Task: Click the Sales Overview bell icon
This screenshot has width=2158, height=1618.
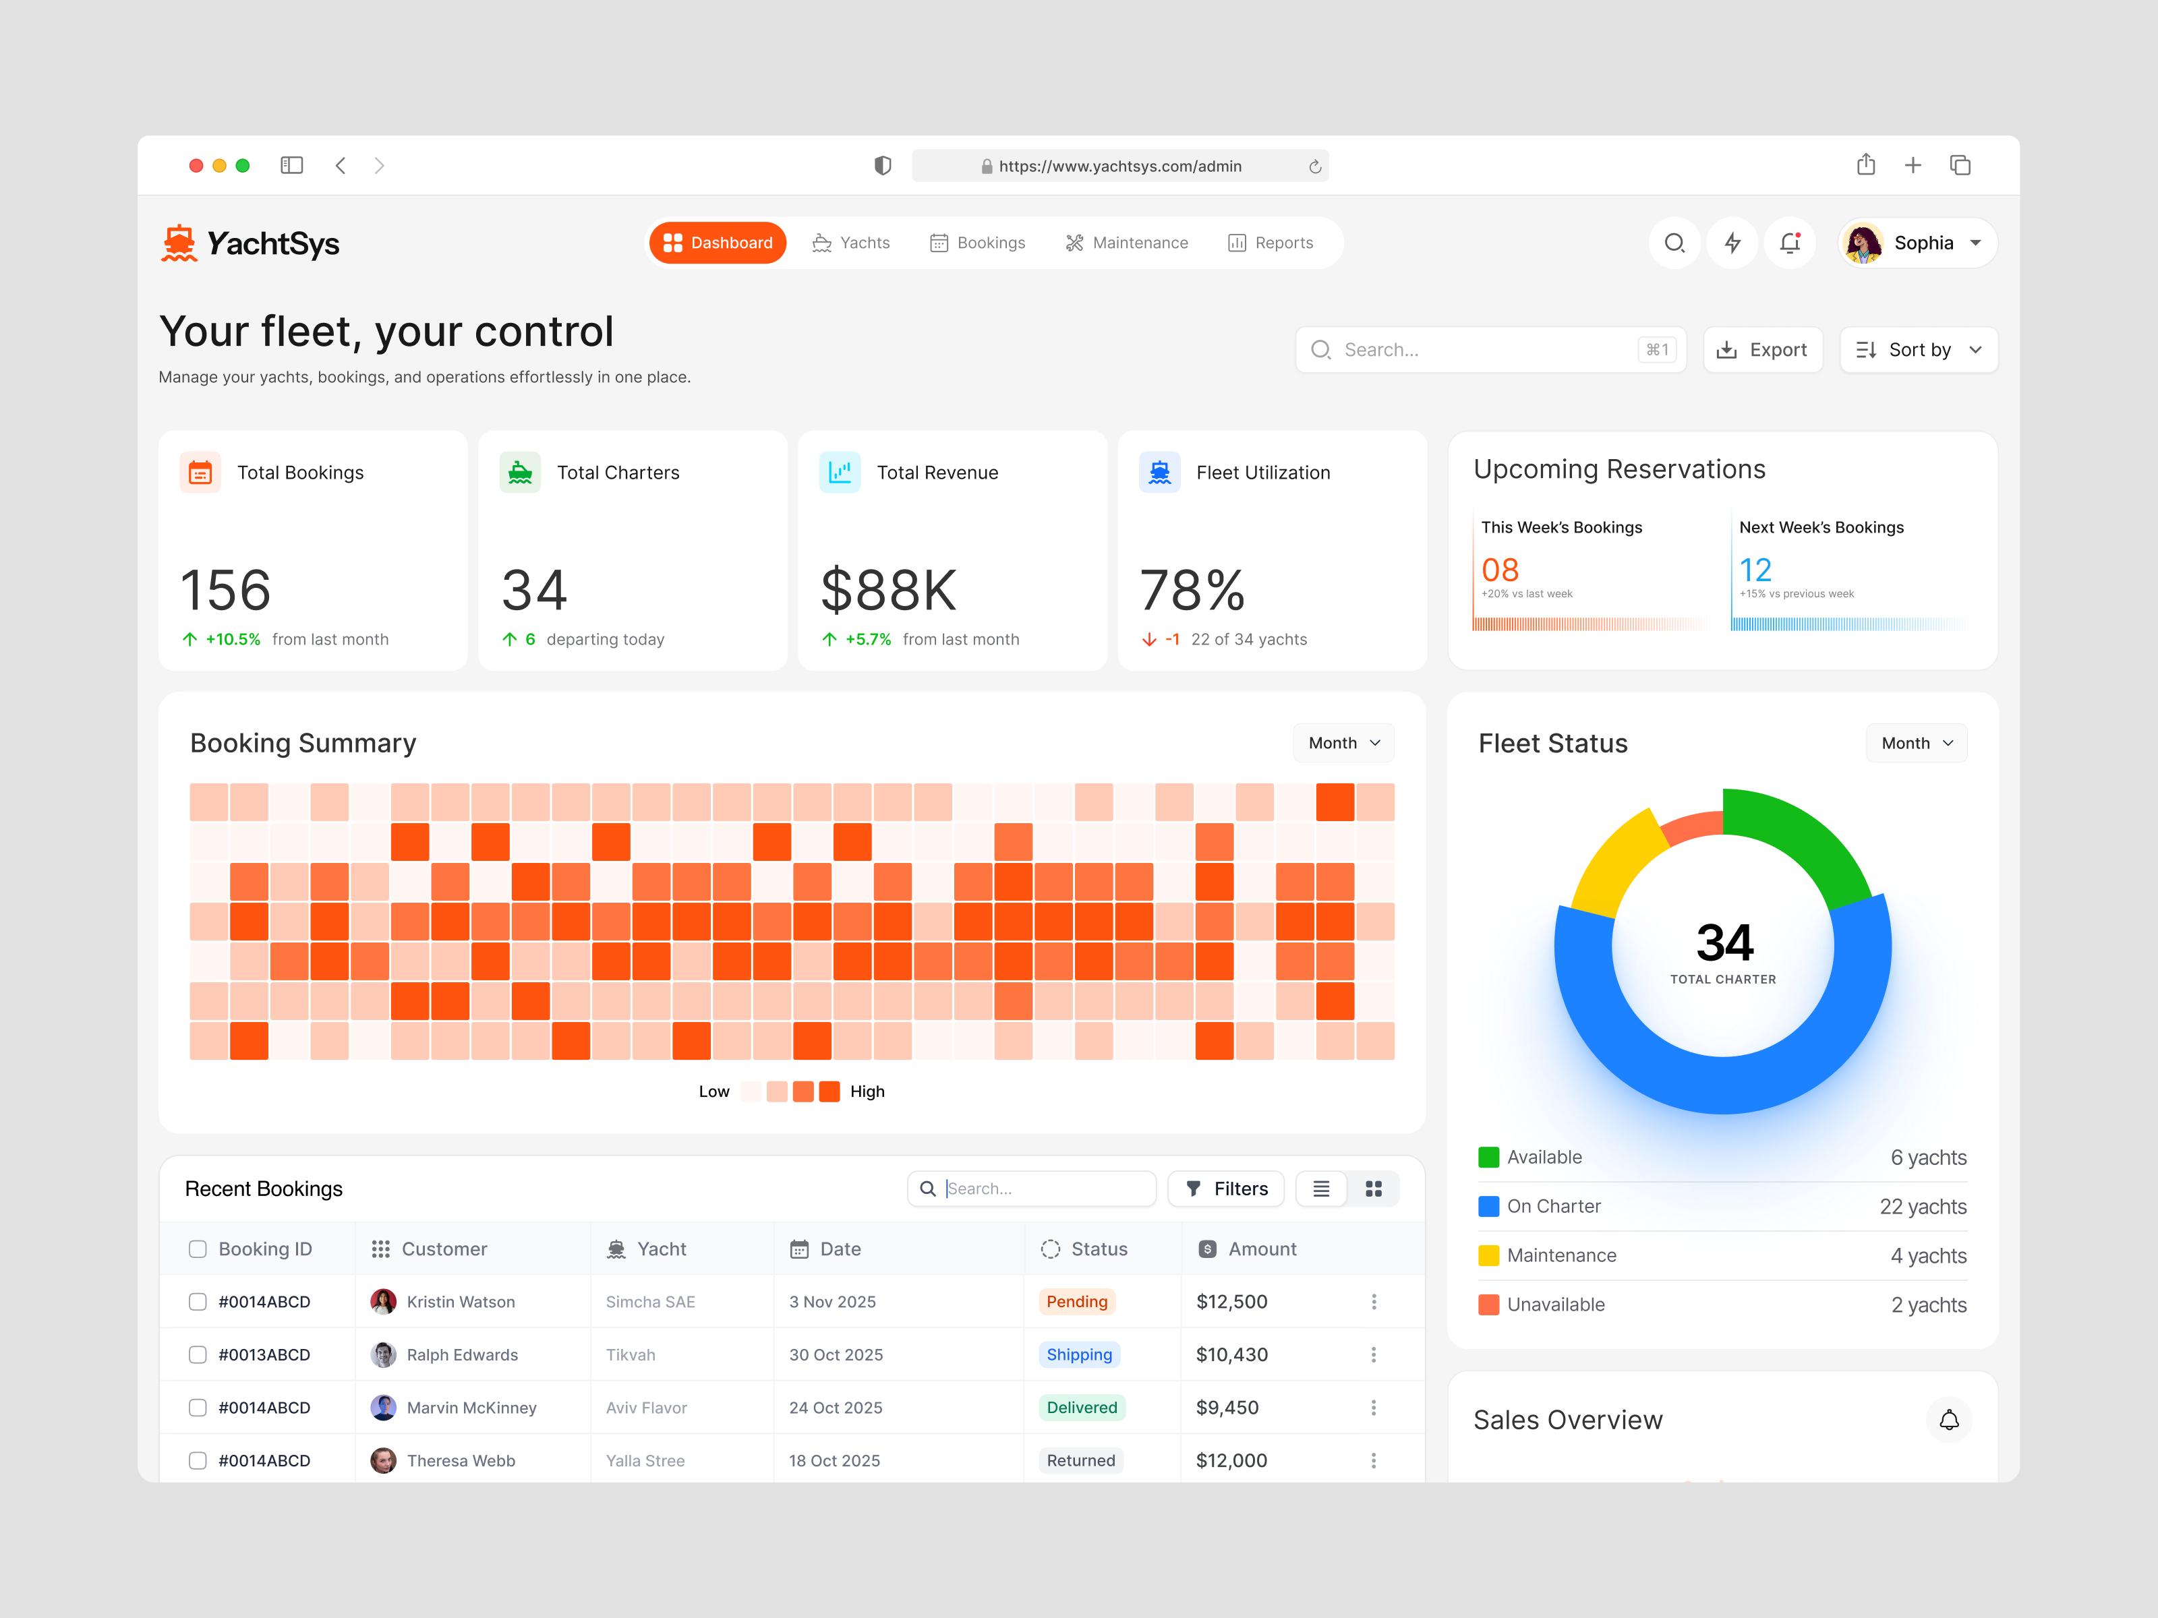Action: coord(1948,1420)
